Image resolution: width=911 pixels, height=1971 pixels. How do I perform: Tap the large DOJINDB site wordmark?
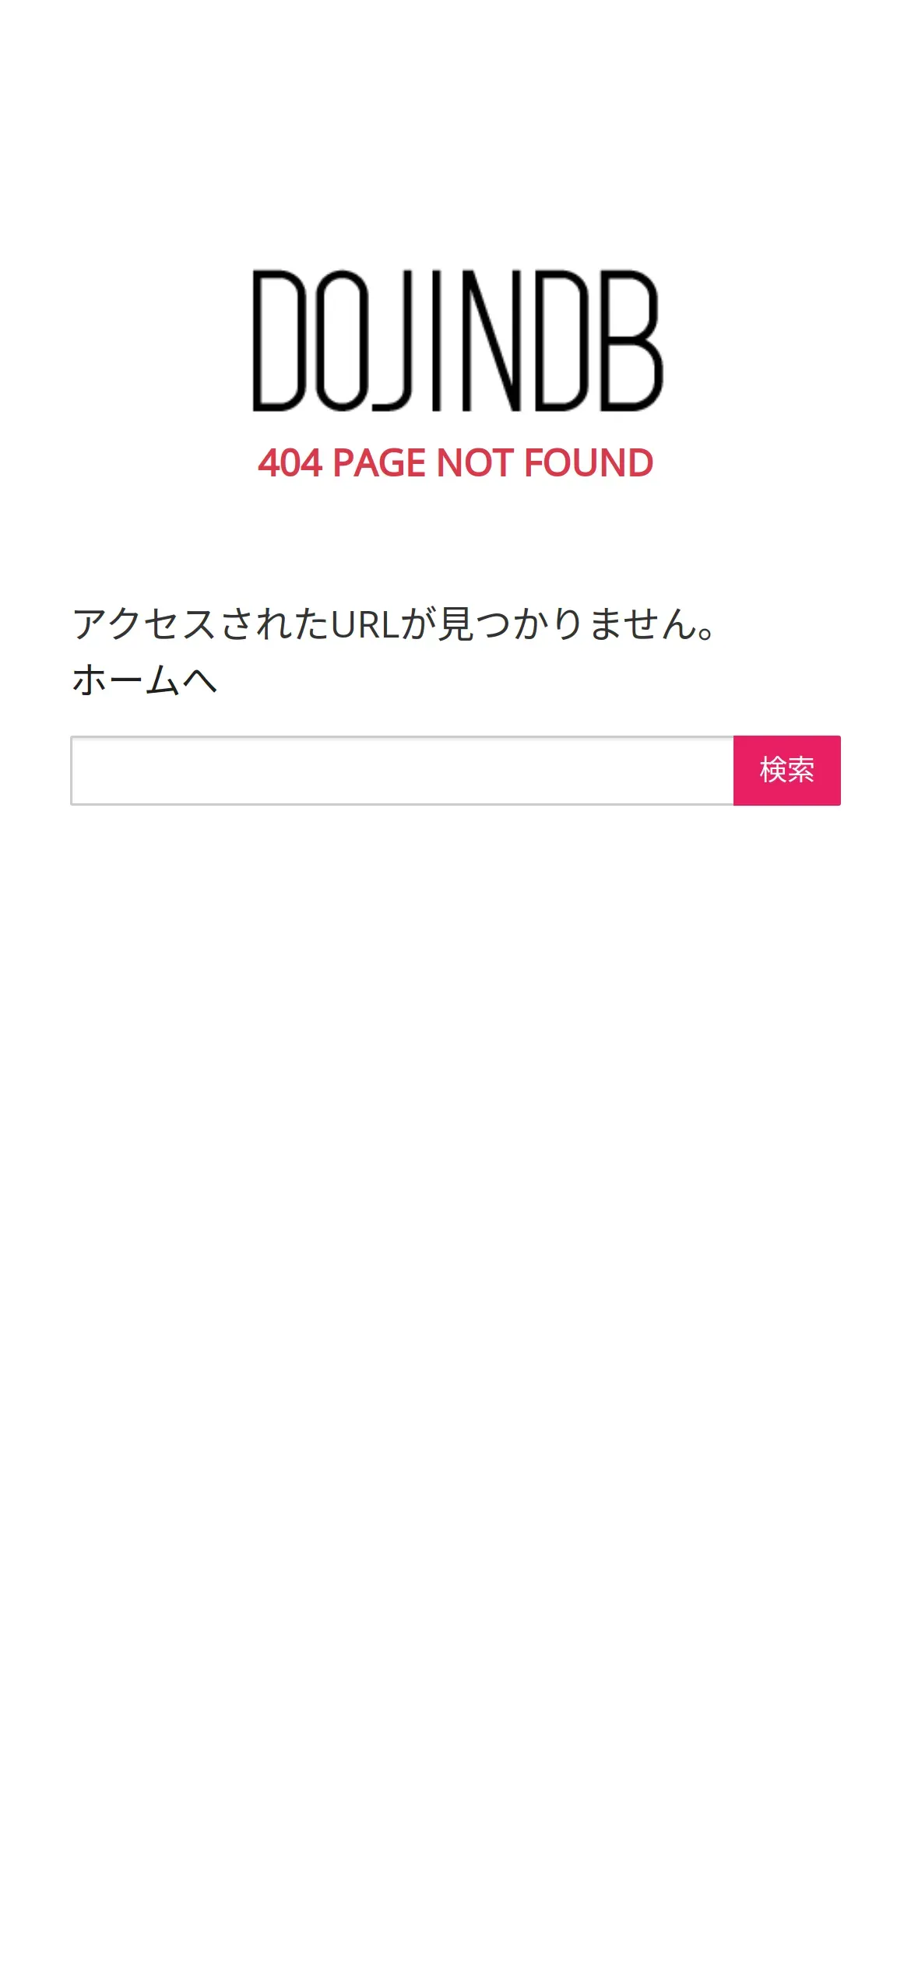(457, 340)
